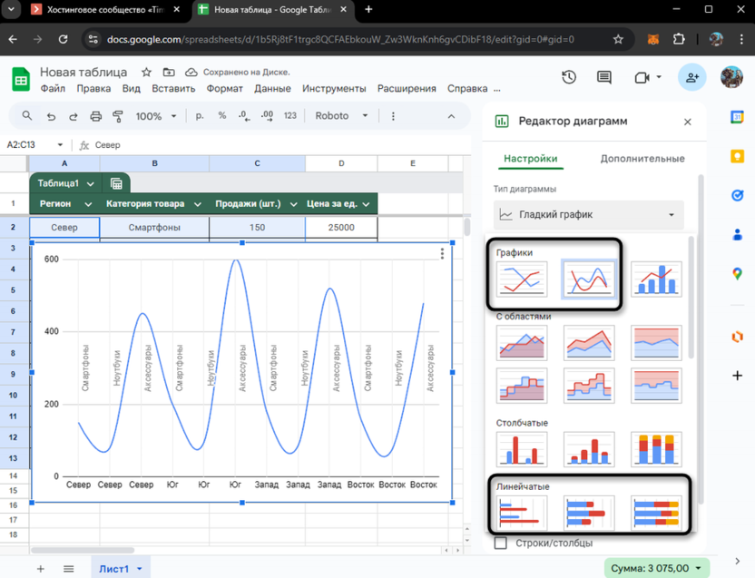This screenshot has width=755, height=578.
Task: Click the formula bar input field
Action: coord(272,145)
